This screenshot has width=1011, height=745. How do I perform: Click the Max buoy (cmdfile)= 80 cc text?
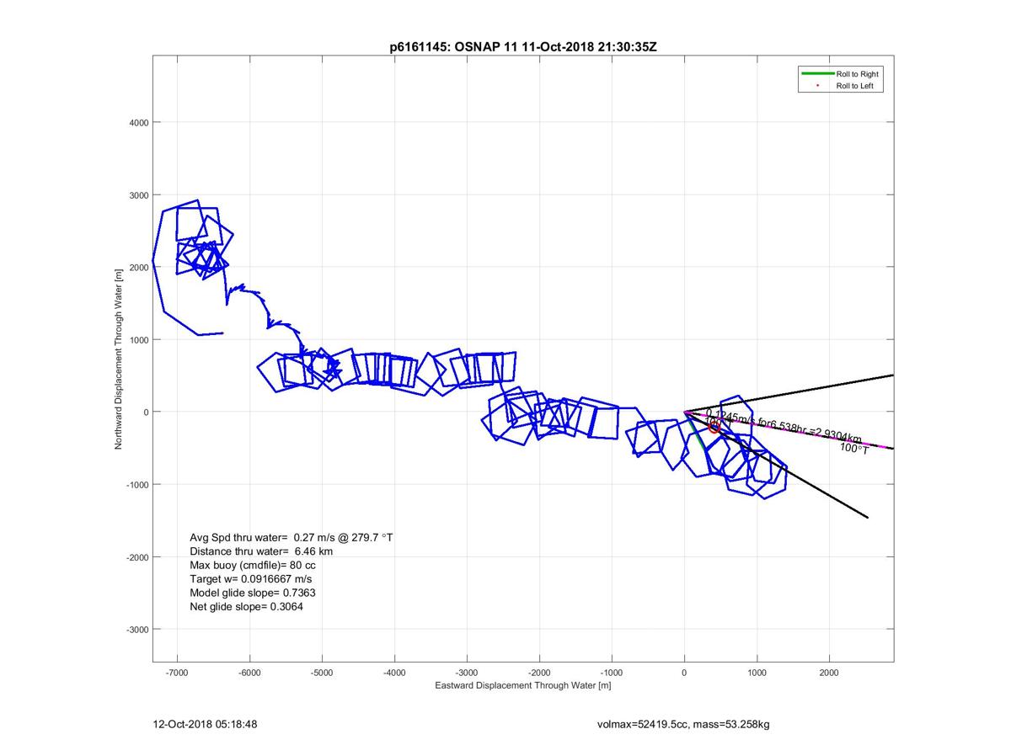(253, 566)
